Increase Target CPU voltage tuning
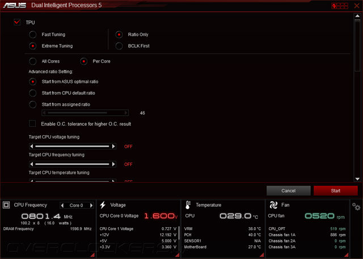363x259 pixels. click(113, 147)
